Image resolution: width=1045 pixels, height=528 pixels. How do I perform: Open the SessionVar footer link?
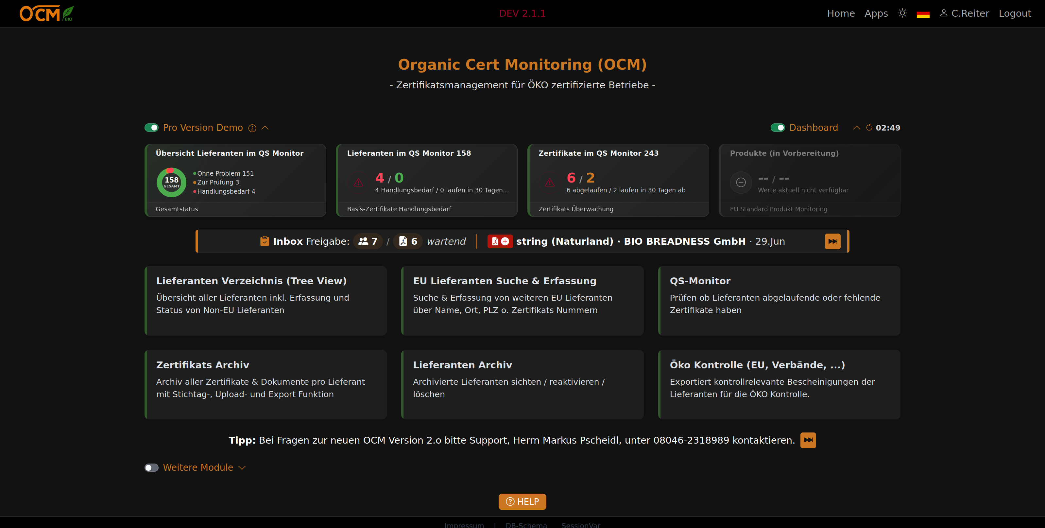[x=581, y=525]
